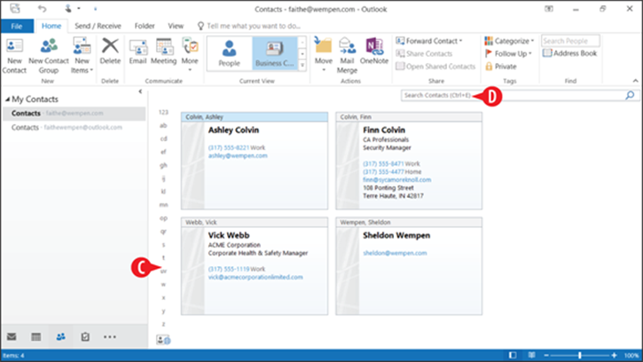
Task: Jump to ab index letter
Action: point(163,126)
